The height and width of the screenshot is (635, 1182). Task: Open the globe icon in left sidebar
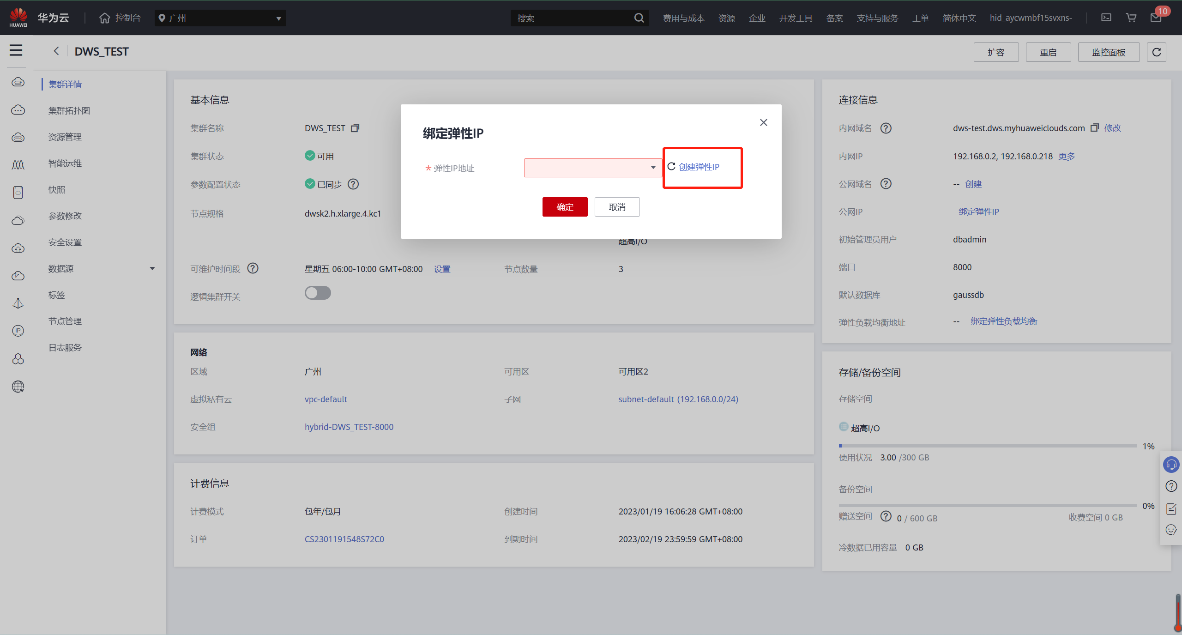click(18, 387)
